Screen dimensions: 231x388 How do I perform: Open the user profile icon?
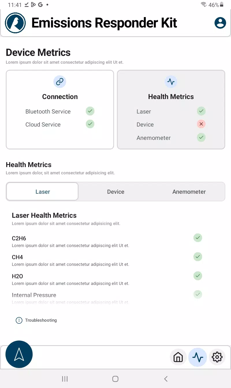click(x=220, y=23)
